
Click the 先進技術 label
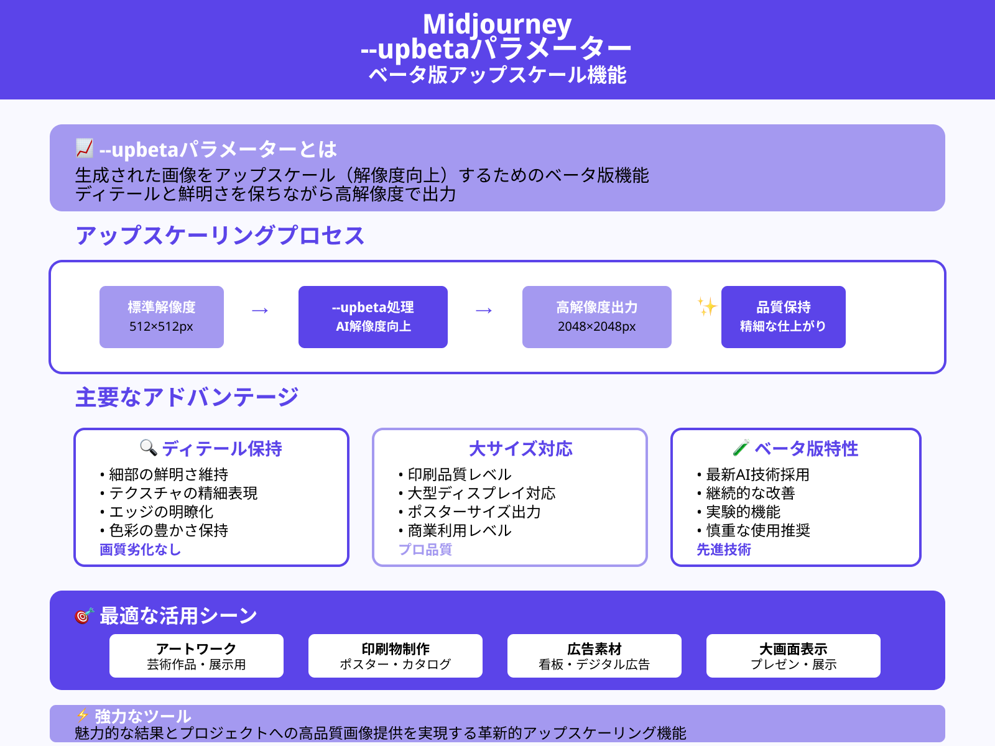724,550
